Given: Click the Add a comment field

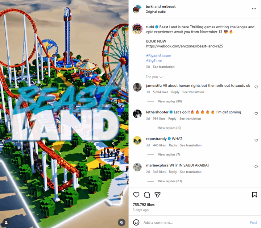Looking at the screenshot, I should (195, 223).
